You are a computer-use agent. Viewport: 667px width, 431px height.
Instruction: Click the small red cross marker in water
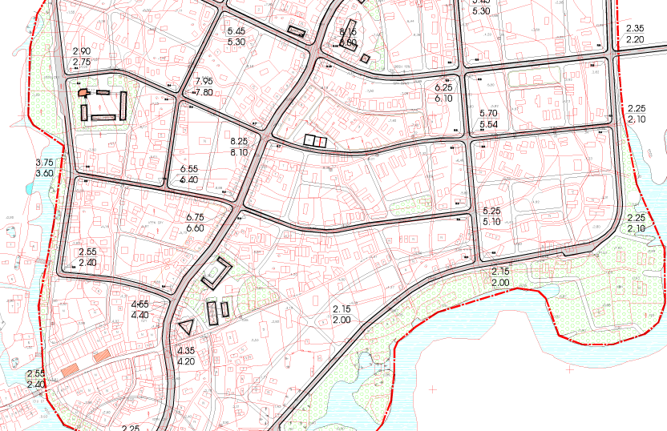(435, 389)
